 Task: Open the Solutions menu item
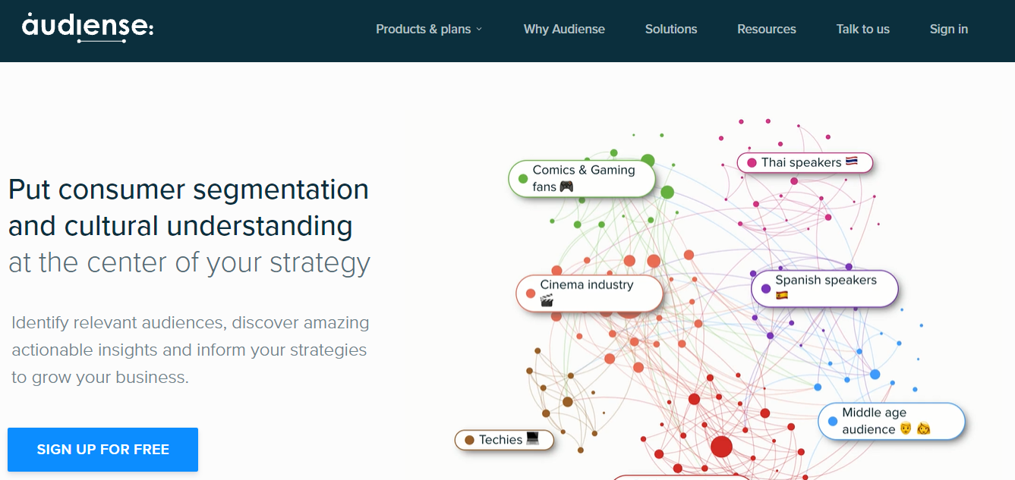tap(671, 30)
